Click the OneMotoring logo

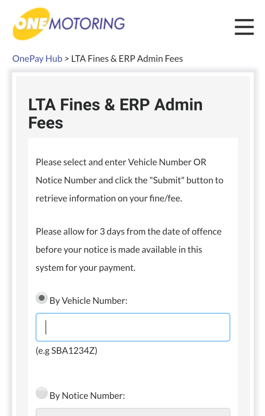tap(69, 24)
